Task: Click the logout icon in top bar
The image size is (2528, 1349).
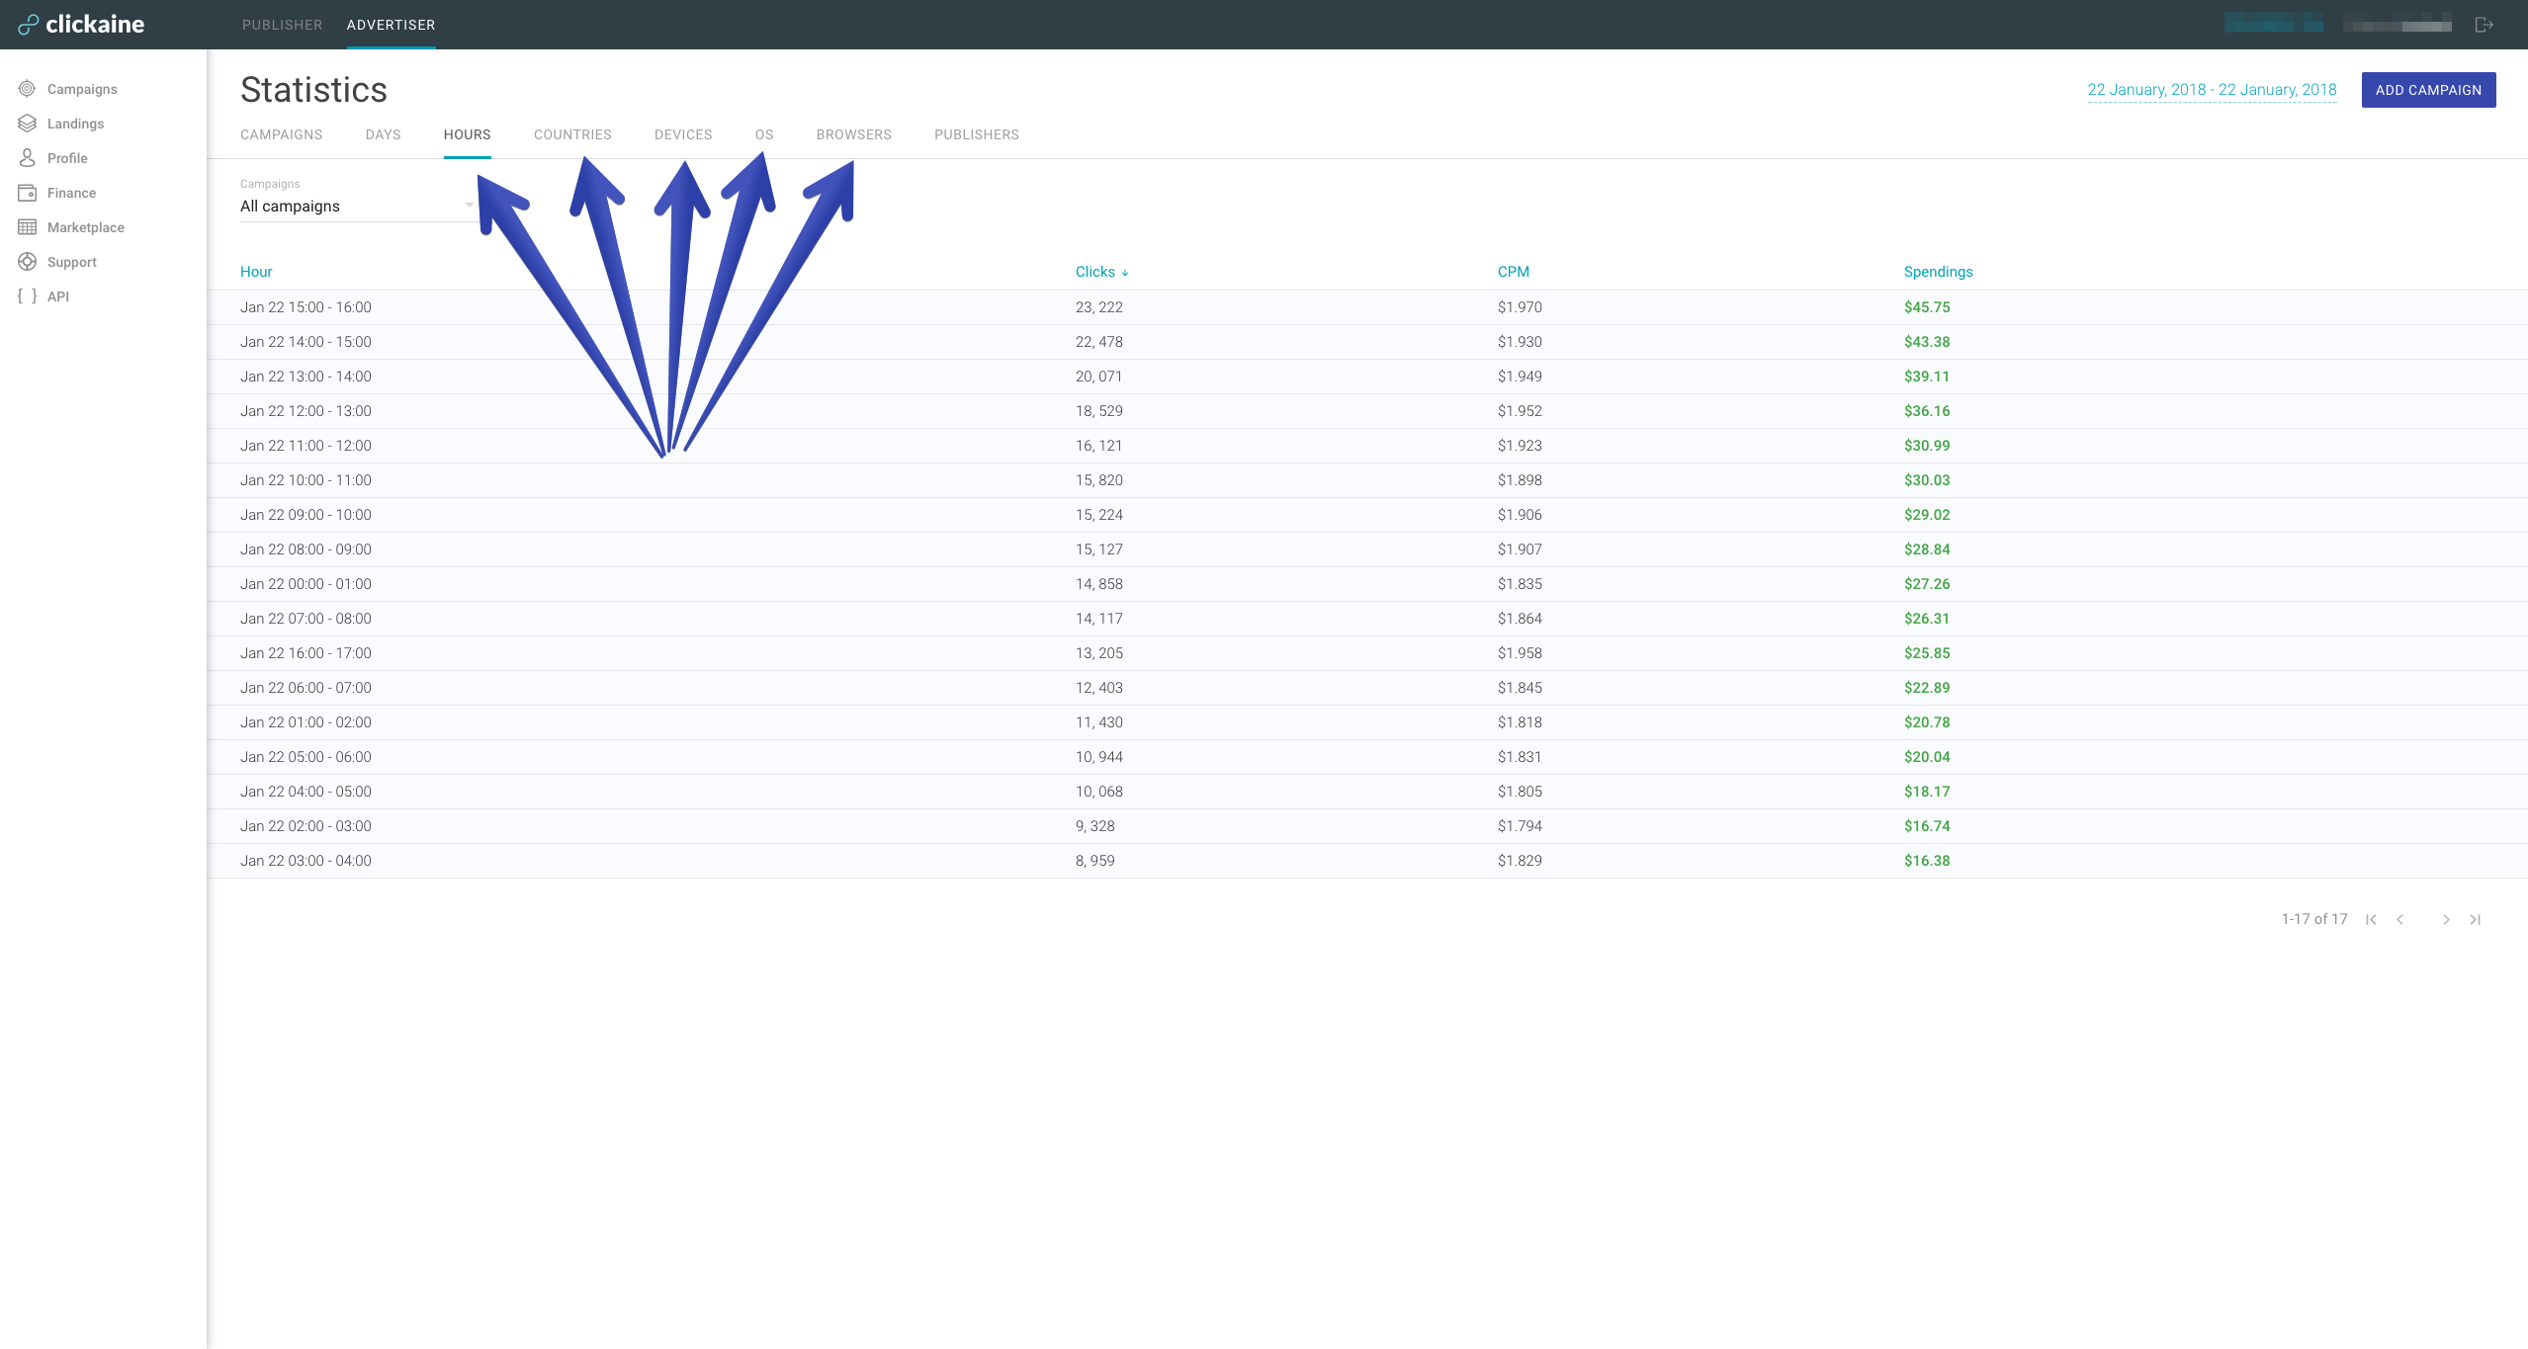Action: (2484, 25)
